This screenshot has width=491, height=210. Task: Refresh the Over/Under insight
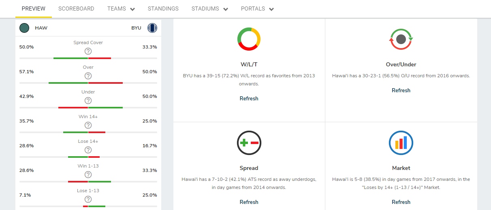coord(401,90)
